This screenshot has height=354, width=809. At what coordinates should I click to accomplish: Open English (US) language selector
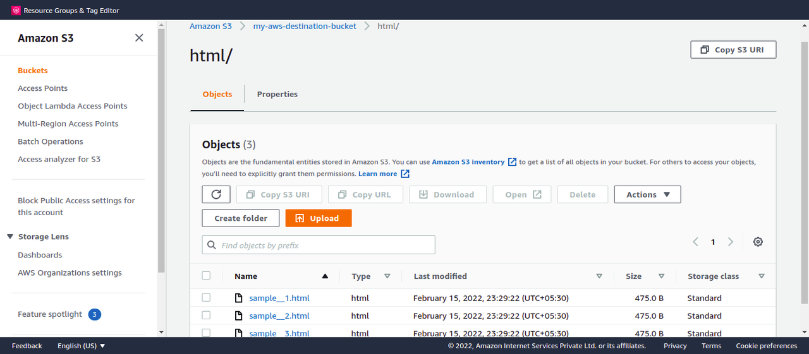pos(82,346)
